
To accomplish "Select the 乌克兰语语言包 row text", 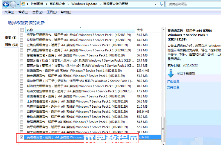I will [x=77, y=107].
